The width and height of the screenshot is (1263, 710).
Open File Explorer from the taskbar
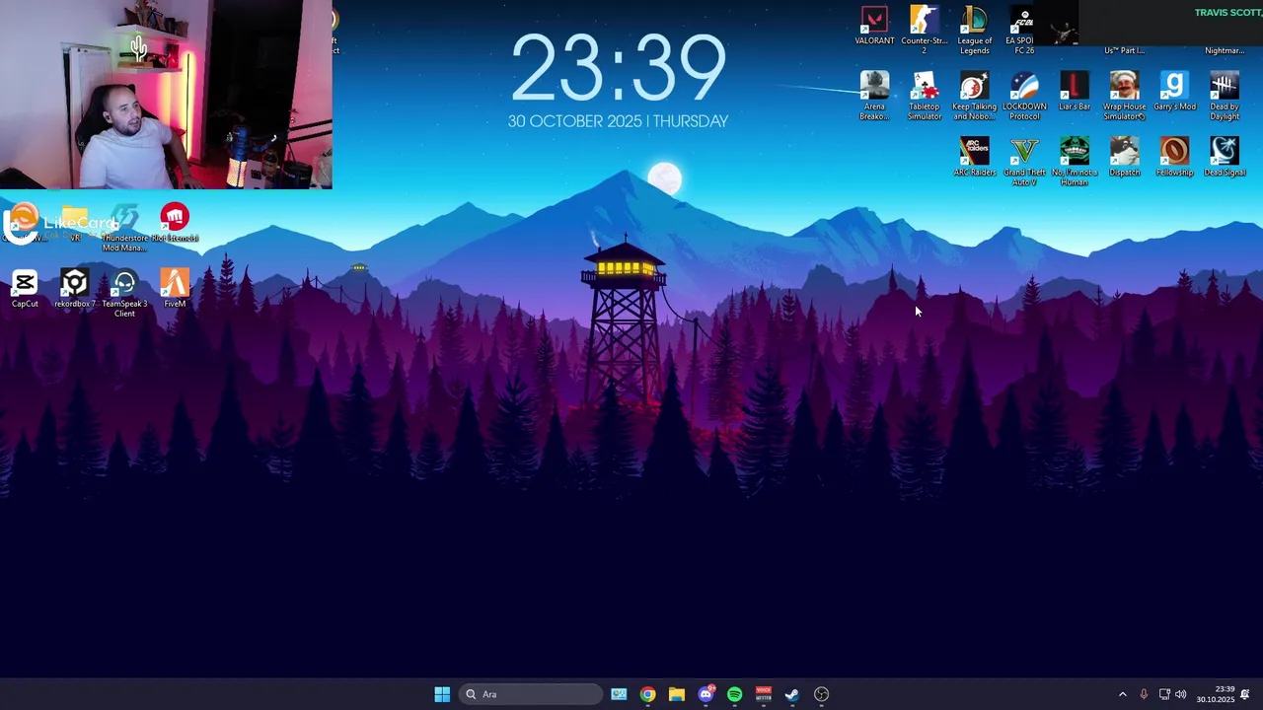[677, 694]
